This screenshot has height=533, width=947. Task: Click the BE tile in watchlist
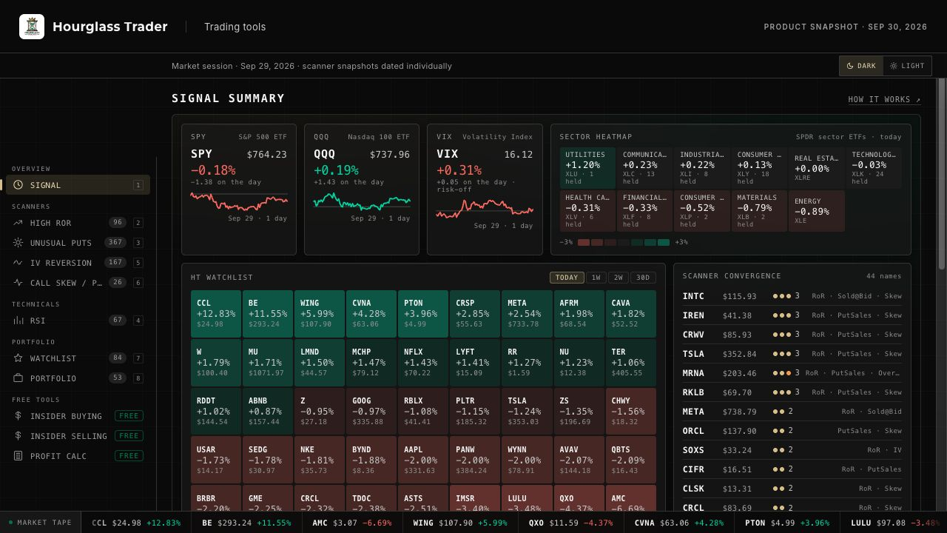point(268,313)
